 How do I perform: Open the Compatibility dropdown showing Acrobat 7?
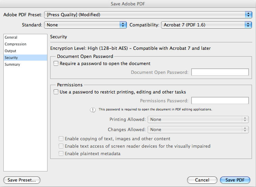206,25
